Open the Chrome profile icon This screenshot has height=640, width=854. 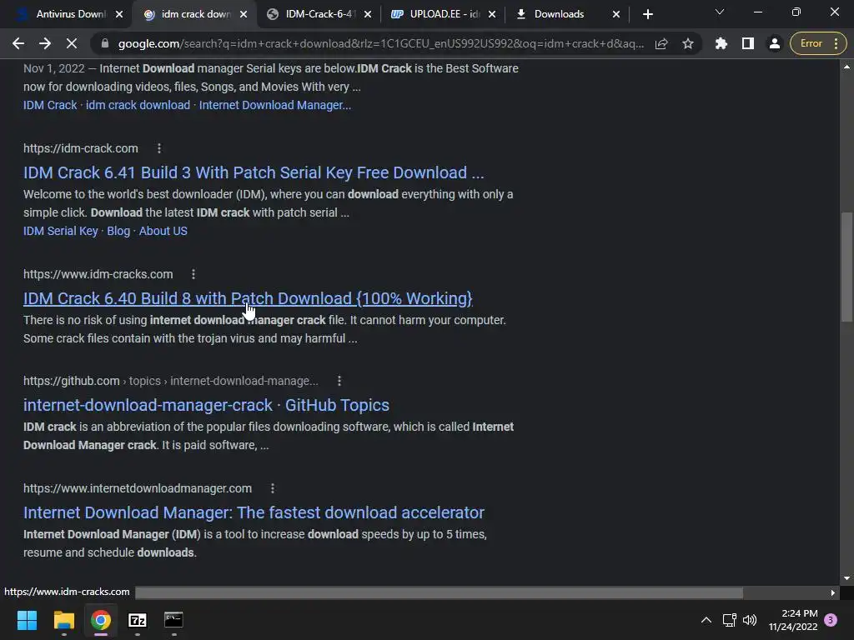[x=775, y=43]
